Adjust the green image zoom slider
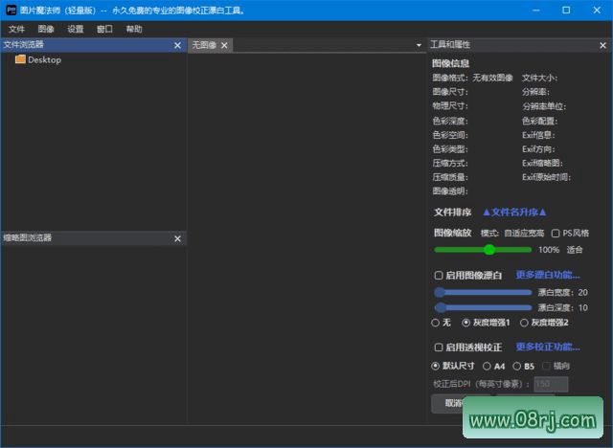Screen dimensions: 613x448 [x=483, y=250]
